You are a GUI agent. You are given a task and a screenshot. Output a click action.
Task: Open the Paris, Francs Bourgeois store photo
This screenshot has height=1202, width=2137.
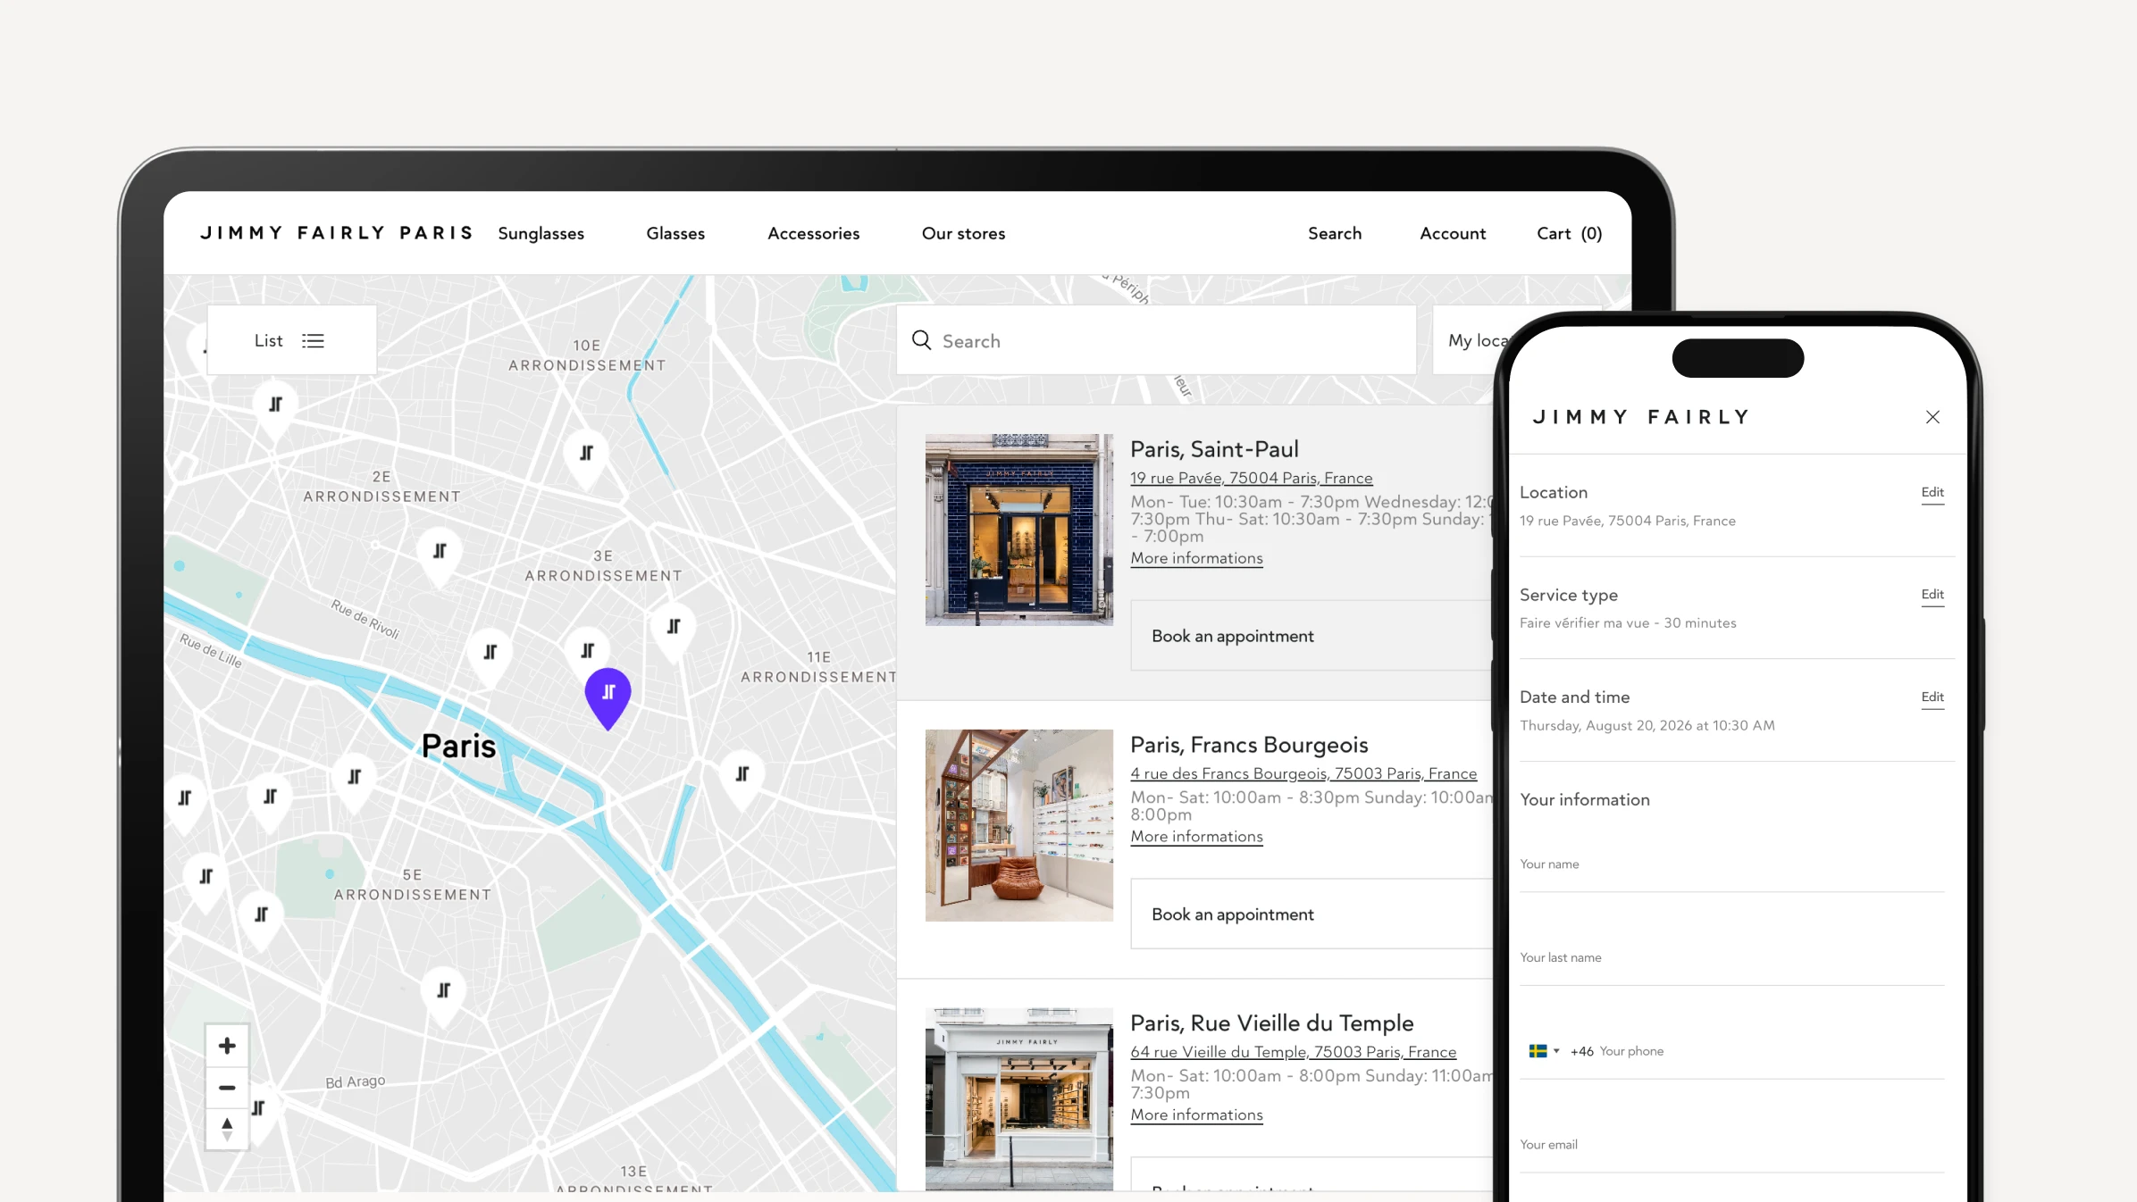[1019, 825]
